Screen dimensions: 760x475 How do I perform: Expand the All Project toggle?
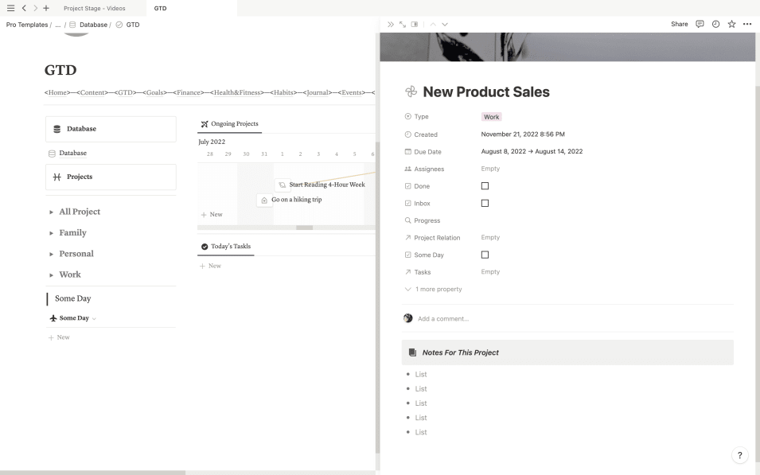[52, 212]
